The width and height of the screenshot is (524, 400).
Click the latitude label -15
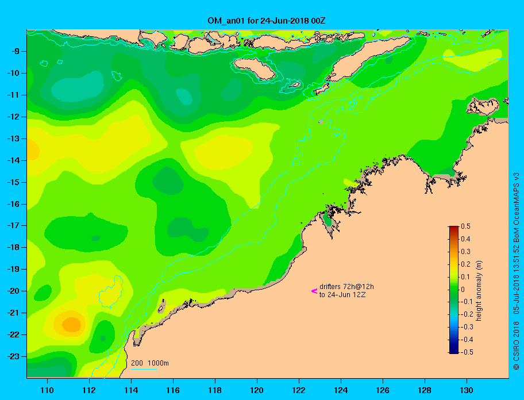(x=14, y=182)
